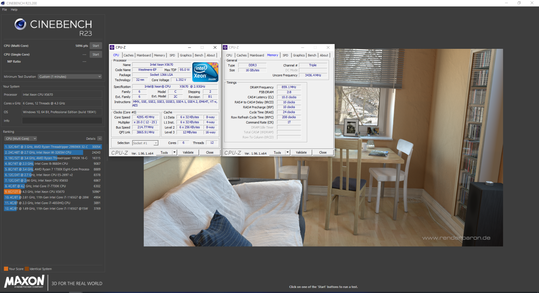Close the left CPU-Z window with X
This screenshot has width=539, height=293.
pyautogui.click(x=215, y=47)
